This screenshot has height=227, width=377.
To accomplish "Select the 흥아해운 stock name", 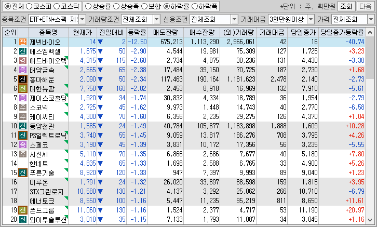I will click(x=42, y=79).
